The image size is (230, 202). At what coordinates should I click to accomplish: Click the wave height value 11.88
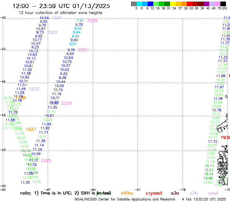[x=221, y=76]
